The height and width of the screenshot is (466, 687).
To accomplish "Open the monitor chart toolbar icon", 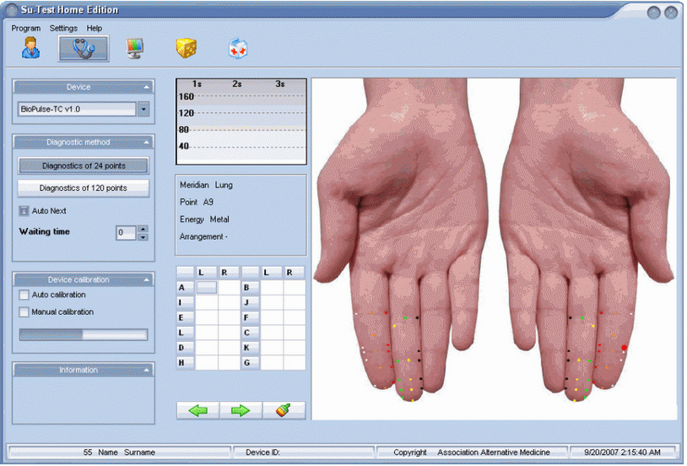I will pos(135,49).
